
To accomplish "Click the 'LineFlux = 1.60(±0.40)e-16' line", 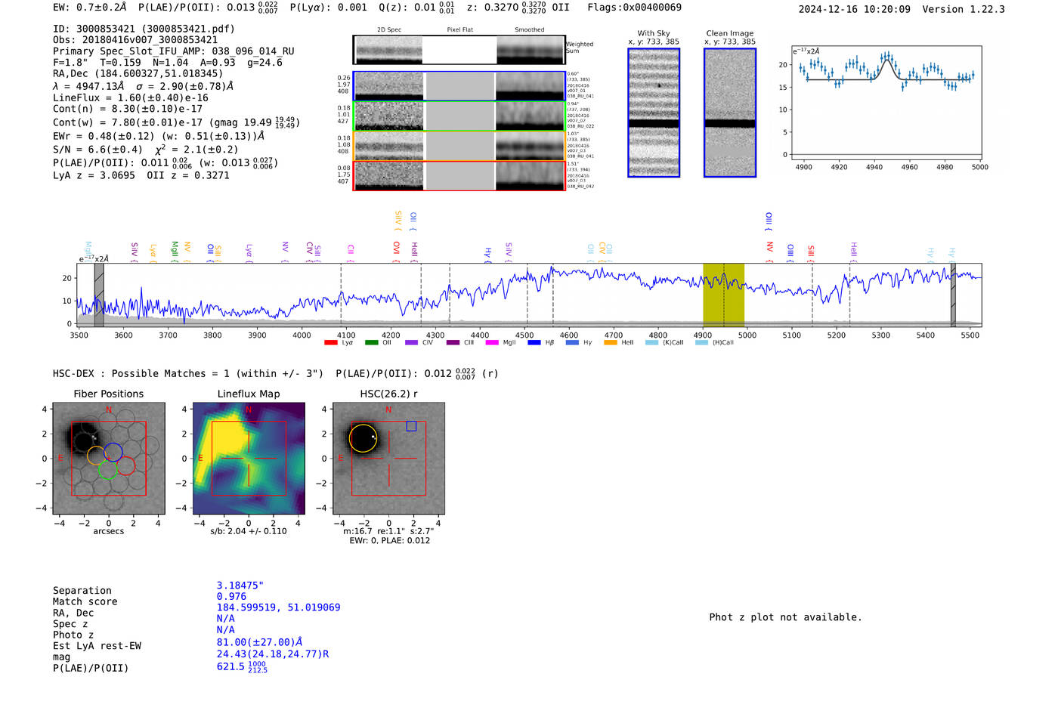I will pyautogui.click(x=131, y=97).
